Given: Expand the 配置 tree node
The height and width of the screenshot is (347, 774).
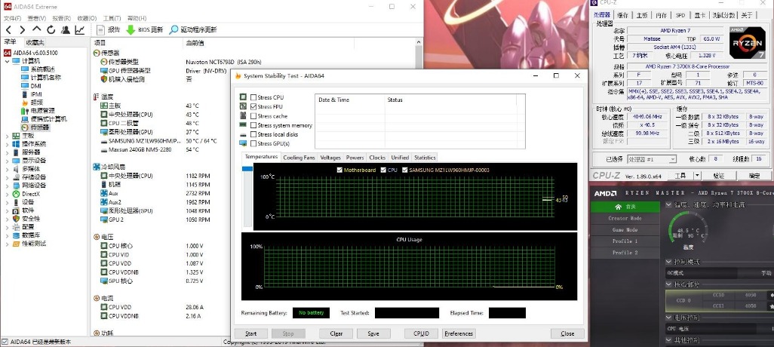Looking at the screenshot, I should pos(7,227).
